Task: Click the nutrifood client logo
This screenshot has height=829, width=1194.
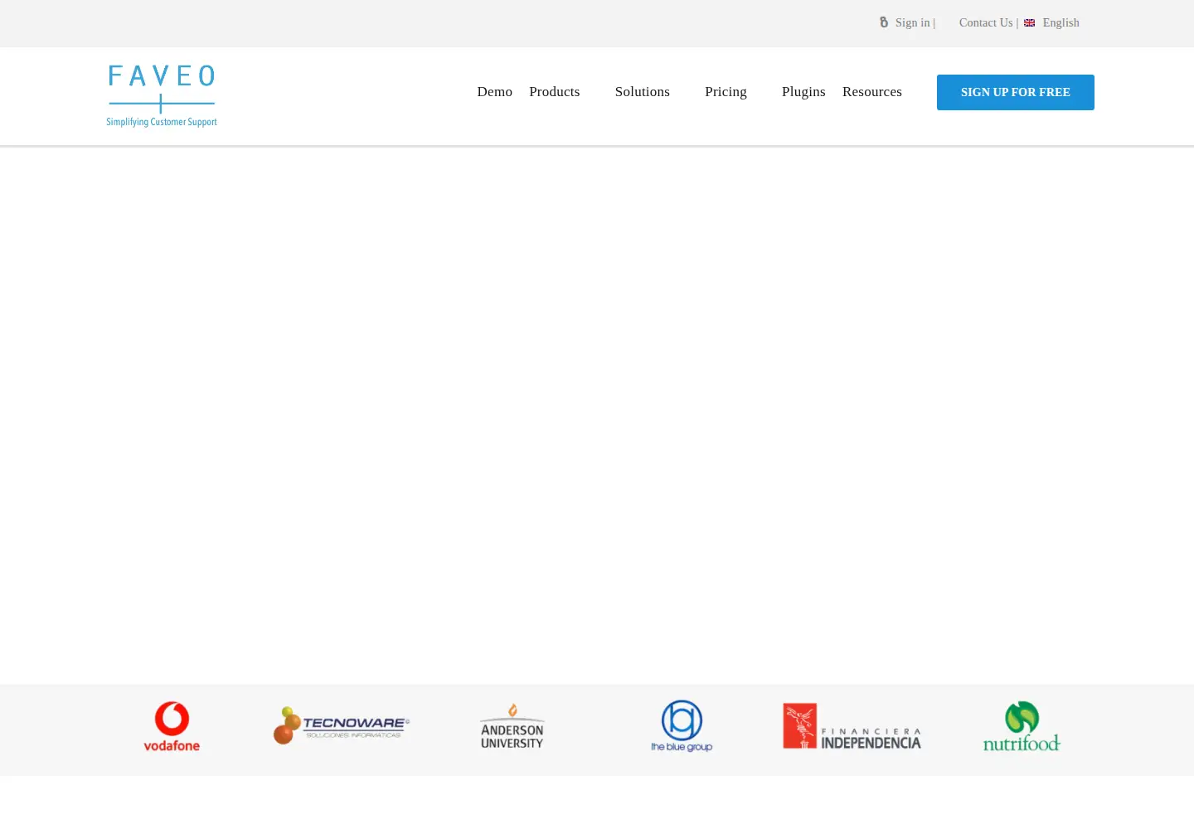Action: coord(1022,727)
